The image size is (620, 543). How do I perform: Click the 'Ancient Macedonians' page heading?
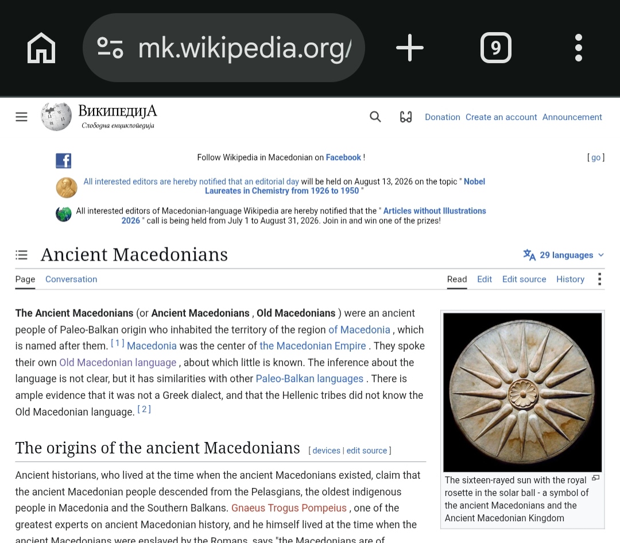134,254
